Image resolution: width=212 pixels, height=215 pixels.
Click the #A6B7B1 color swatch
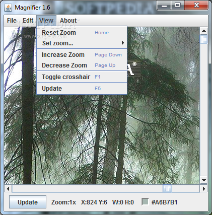pos(145,202)
